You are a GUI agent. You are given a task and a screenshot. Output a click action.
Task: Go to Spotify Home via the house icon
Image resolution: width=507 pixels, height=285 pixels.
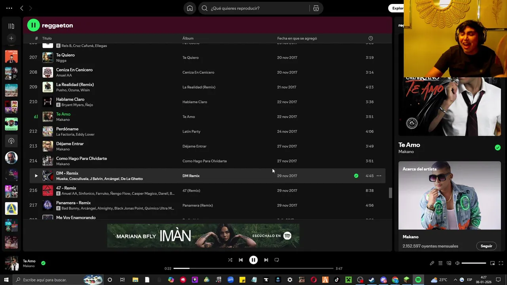(190, 8)
